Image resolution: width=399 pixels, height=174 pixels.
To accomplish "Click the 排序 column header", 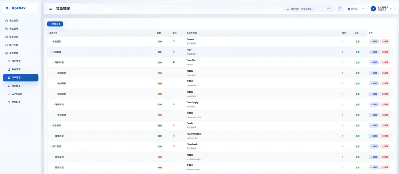I will (x=344, y=33).
